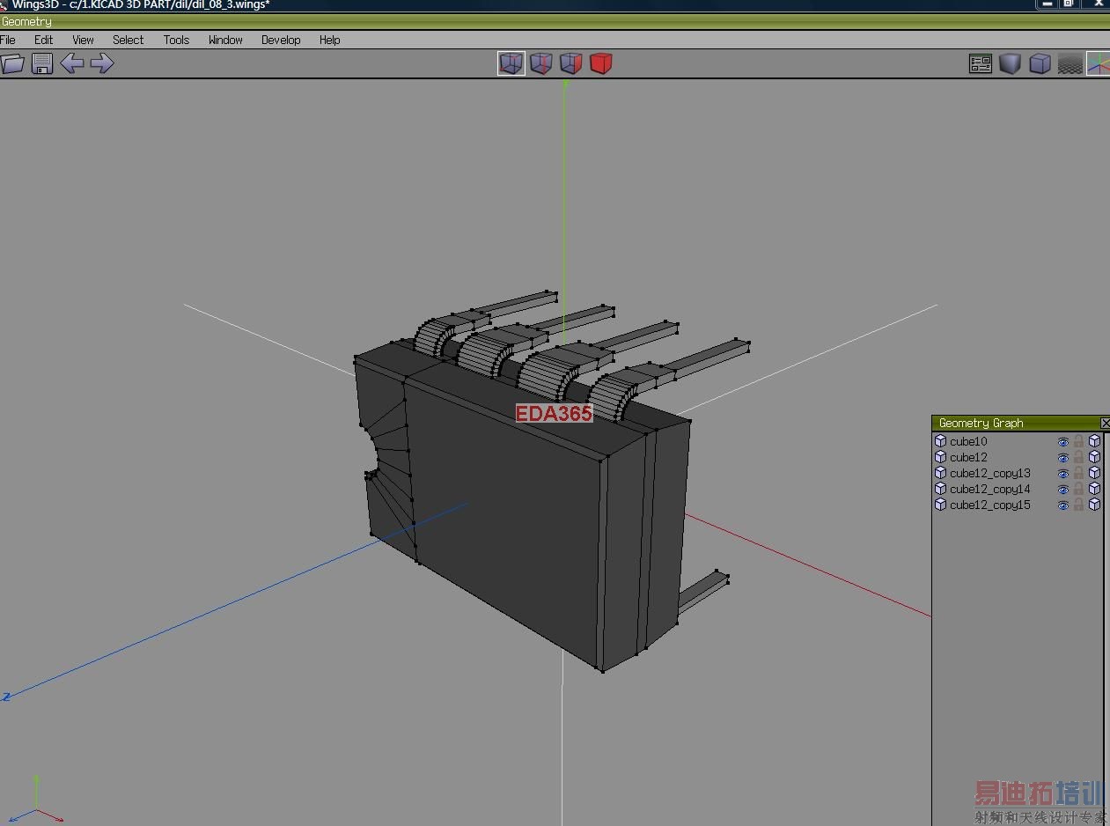The width and height of the screenshot is (1110, 826).
Task: Switch to vertex selection mode cube
Action: click(511, 63)
